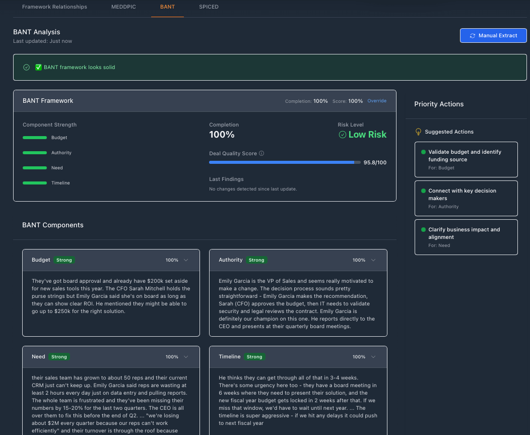
Task: Select the Framework Relationships tab
Action: pos(54,7)
